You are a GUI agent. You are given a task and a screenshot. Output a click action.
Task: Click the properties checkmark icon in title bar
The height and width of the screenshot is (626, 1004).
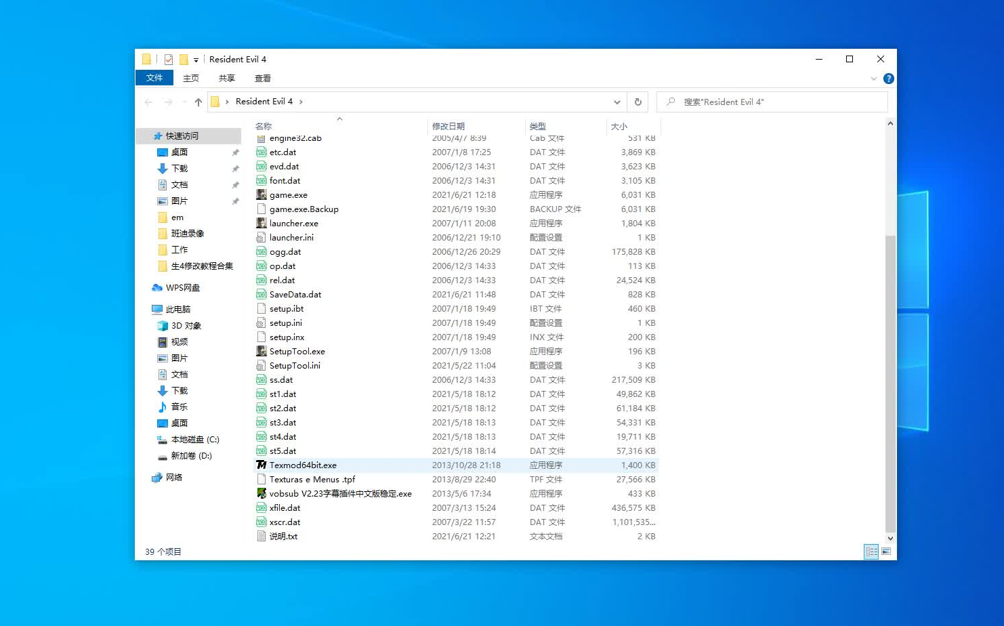(169, 60)
